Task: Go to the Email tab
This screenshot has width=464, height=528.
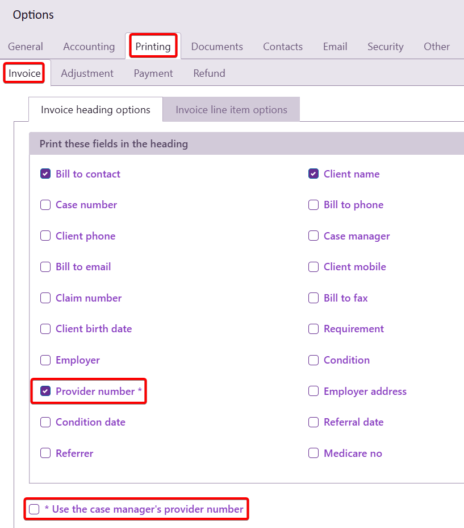Action: coord(335,47)
